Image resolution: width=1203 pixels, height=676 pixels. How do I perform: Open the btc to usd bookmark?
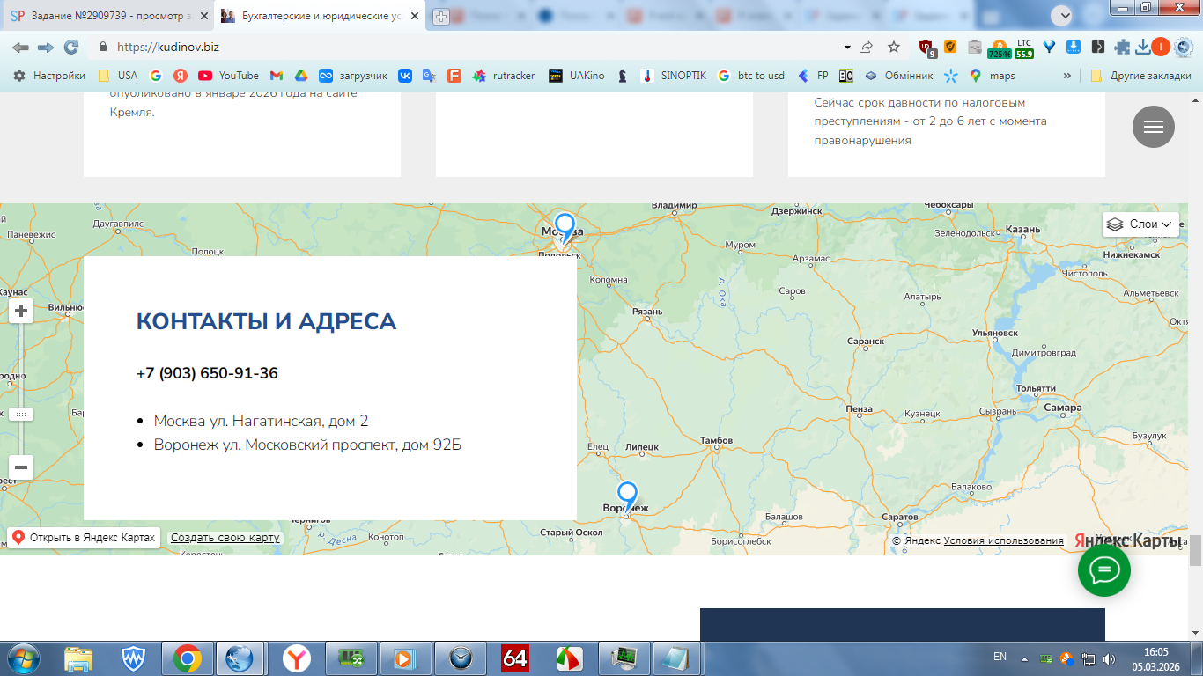click(750, 76)
